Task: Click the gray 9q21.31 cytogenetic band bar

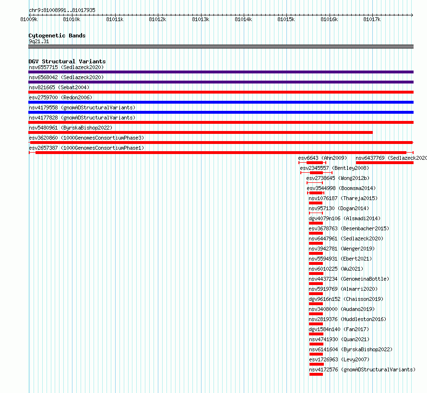Action: (x=221, y=47)
